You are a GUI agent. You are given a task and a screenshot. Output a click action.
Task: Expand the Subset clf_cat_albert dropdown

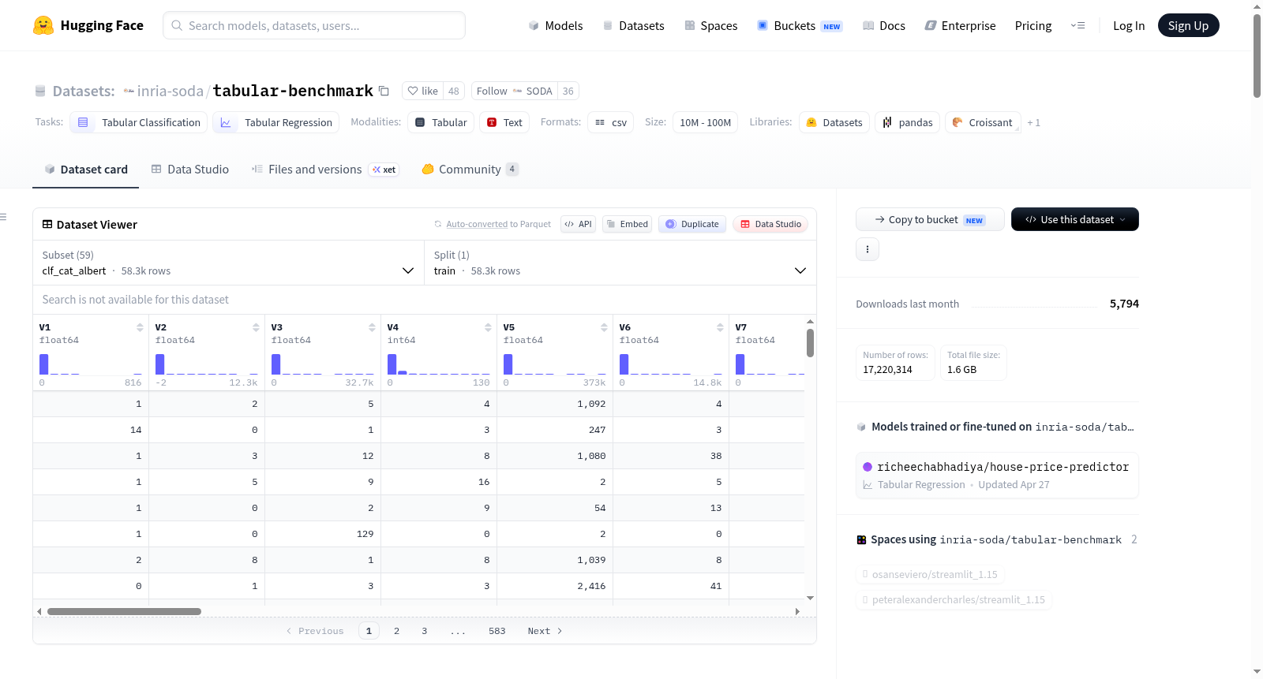(x=228, y=263)
